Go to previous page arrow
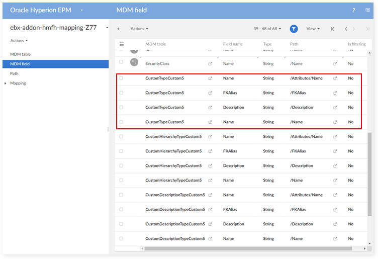The width and height of the screenshot is (378, 259). (346, 29)
